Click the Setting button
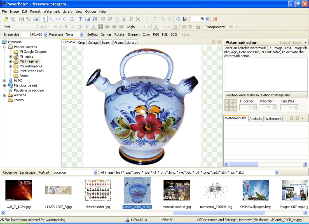 pyautogui.click(x=92, y=34)
